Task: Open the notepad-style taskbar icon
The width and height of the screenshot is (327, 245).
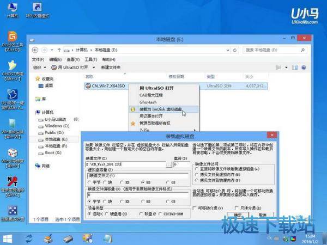Action: pos(108,239)
